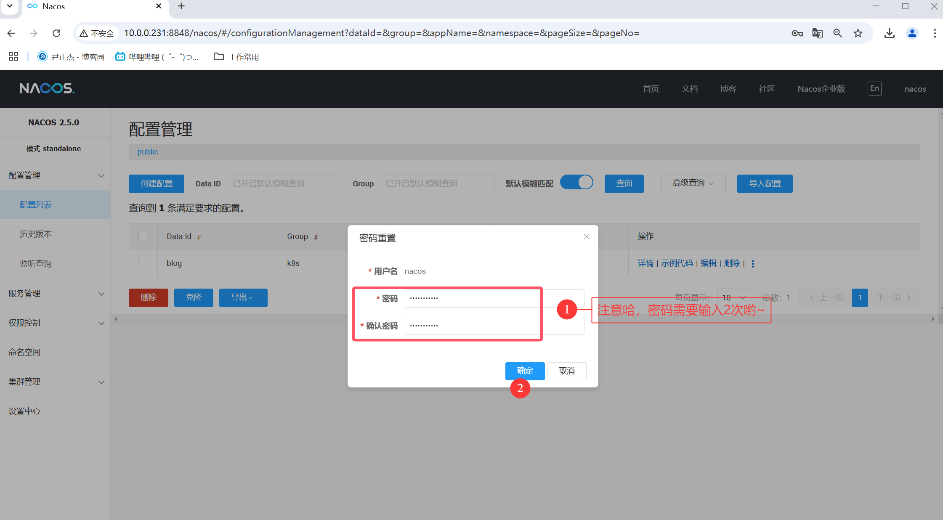The height and width of the screenshot is (520, 943).
Task: Toggle the default fuzzy match switch
Action: click(576, 183)
